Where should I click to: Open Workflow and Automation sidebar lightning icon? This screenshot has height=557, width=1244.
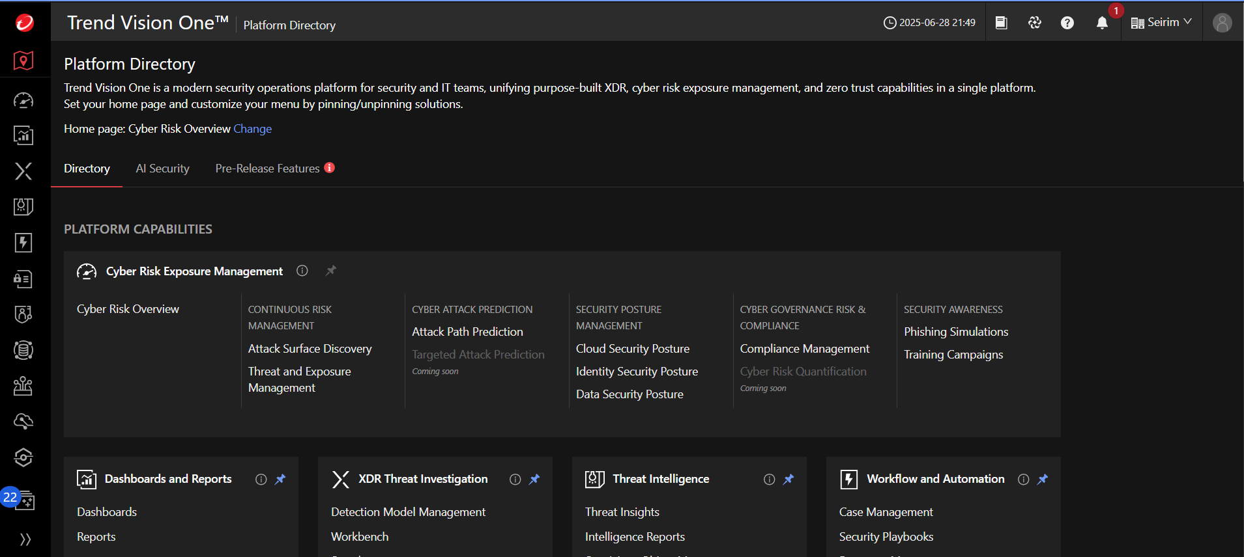pos(23,243)
